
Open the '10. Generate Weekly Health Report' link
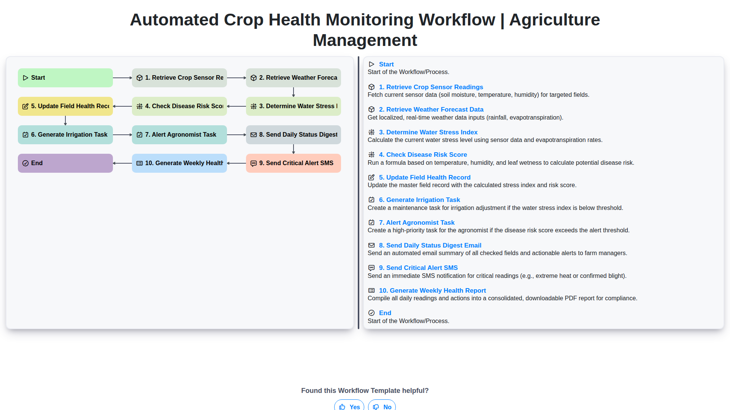point(432,290)
